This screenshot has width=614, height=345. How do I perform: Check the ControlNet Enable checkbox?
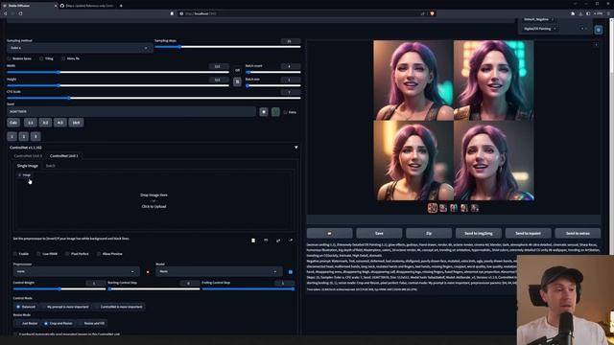[15, 254]
